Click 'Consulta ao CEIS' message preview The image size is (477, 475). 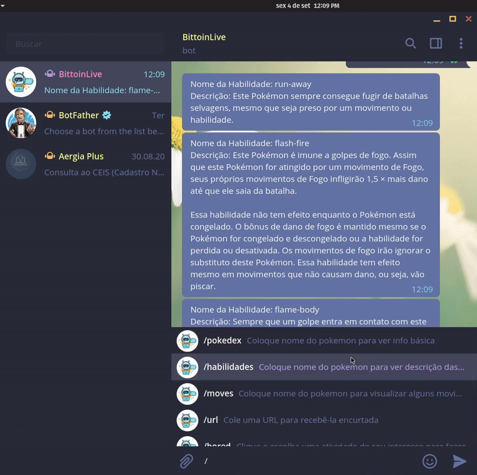click(104, 172)
